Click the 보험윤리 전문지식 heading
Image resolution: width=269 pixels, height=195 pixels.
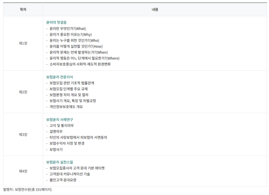pyautogui.click(x=59, y=77)
